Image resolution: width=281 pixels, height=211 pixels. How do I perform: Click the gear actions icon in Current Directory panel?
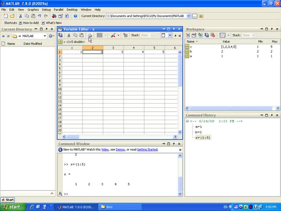click(50, 36)
